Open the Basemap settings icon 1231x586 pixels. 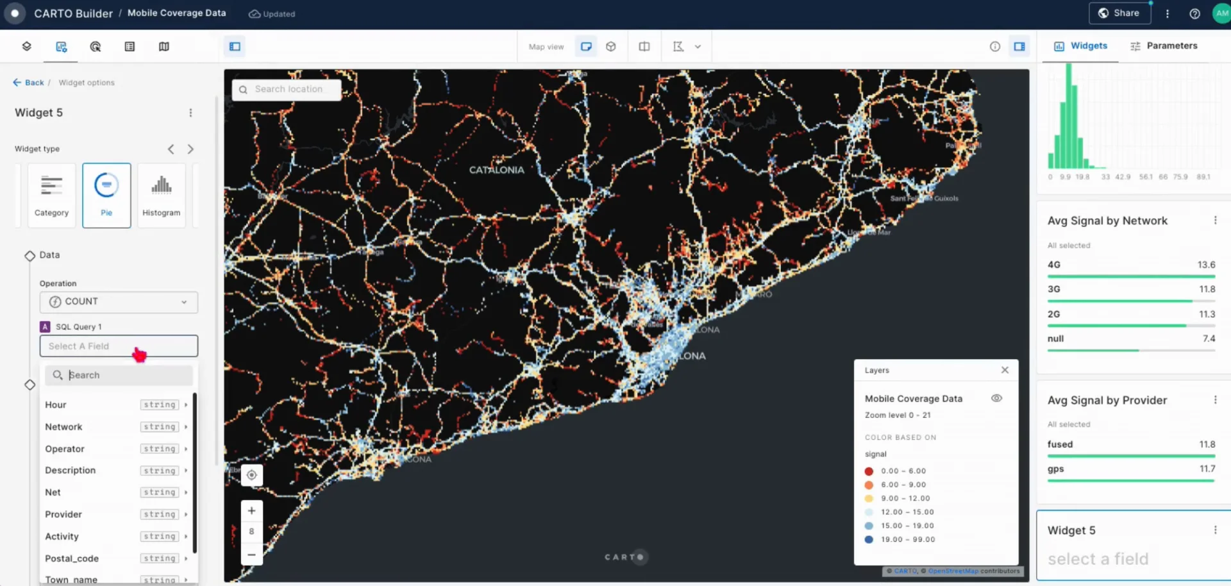coord(164,46)
